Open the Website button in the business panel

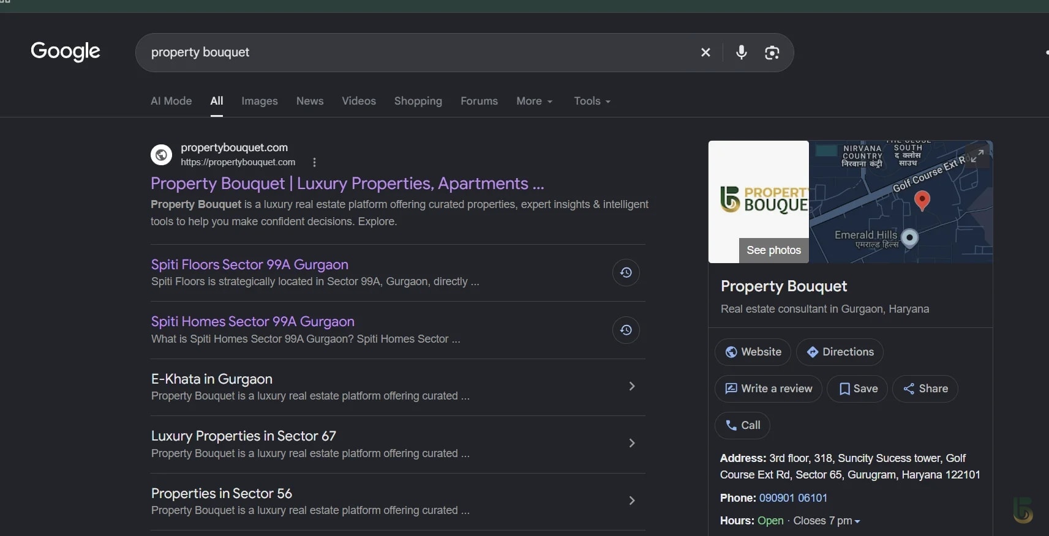[753, 352]
